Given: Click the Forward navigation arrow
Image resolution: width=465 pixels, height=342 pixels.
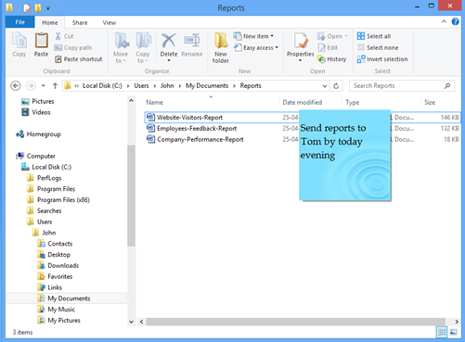Looking at the screenshot, I should [x=31, y=85].
